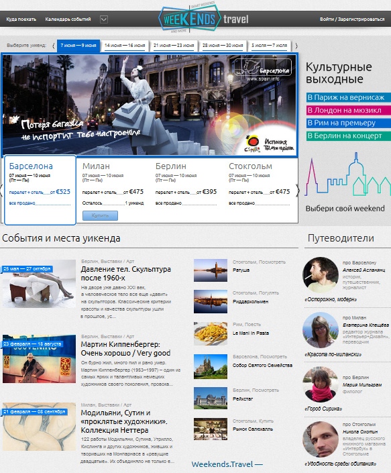Select the Берлин destination card
391x473 pixels.
[186, 190]
